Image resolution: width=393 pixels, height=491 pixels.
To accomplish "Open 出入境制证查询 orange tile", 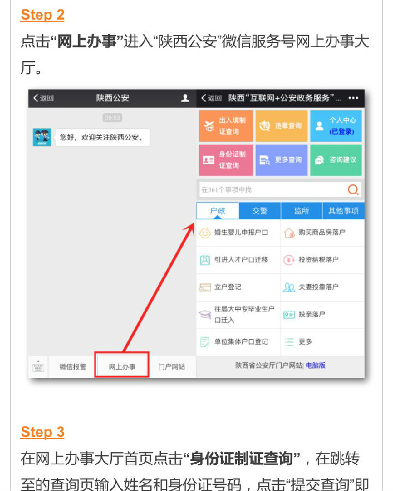I will coord(225,126).
